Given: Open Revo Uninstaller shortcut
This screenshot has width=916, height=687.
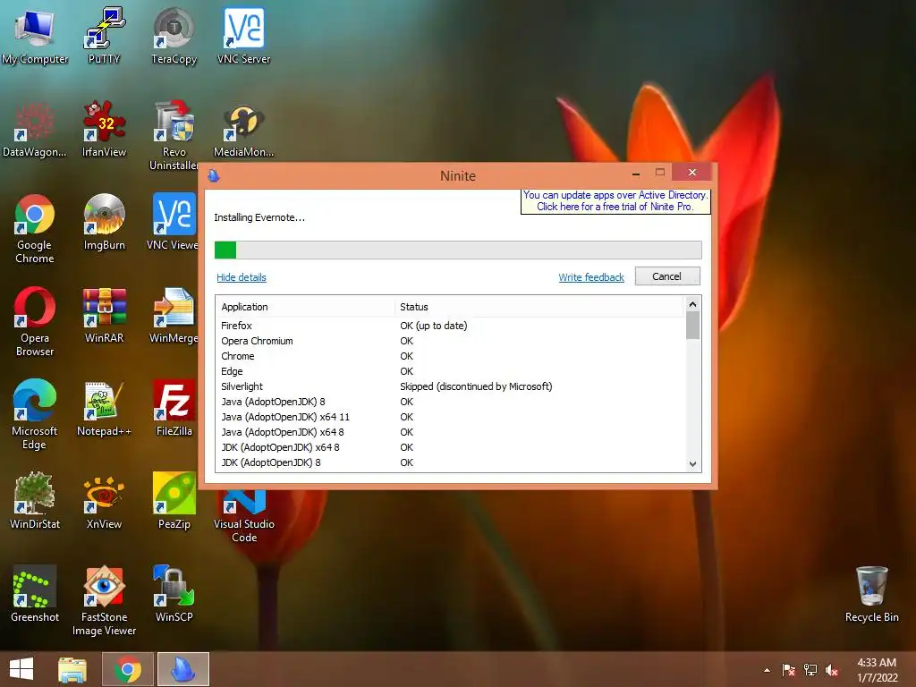Looking at the screenshot, I should tap(174, 136).
